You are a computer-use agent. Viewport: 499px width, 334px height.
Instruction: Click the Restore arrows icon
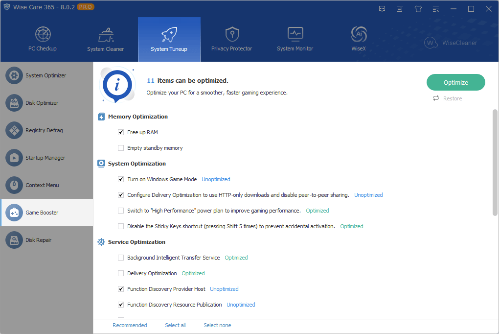[436, 98]
